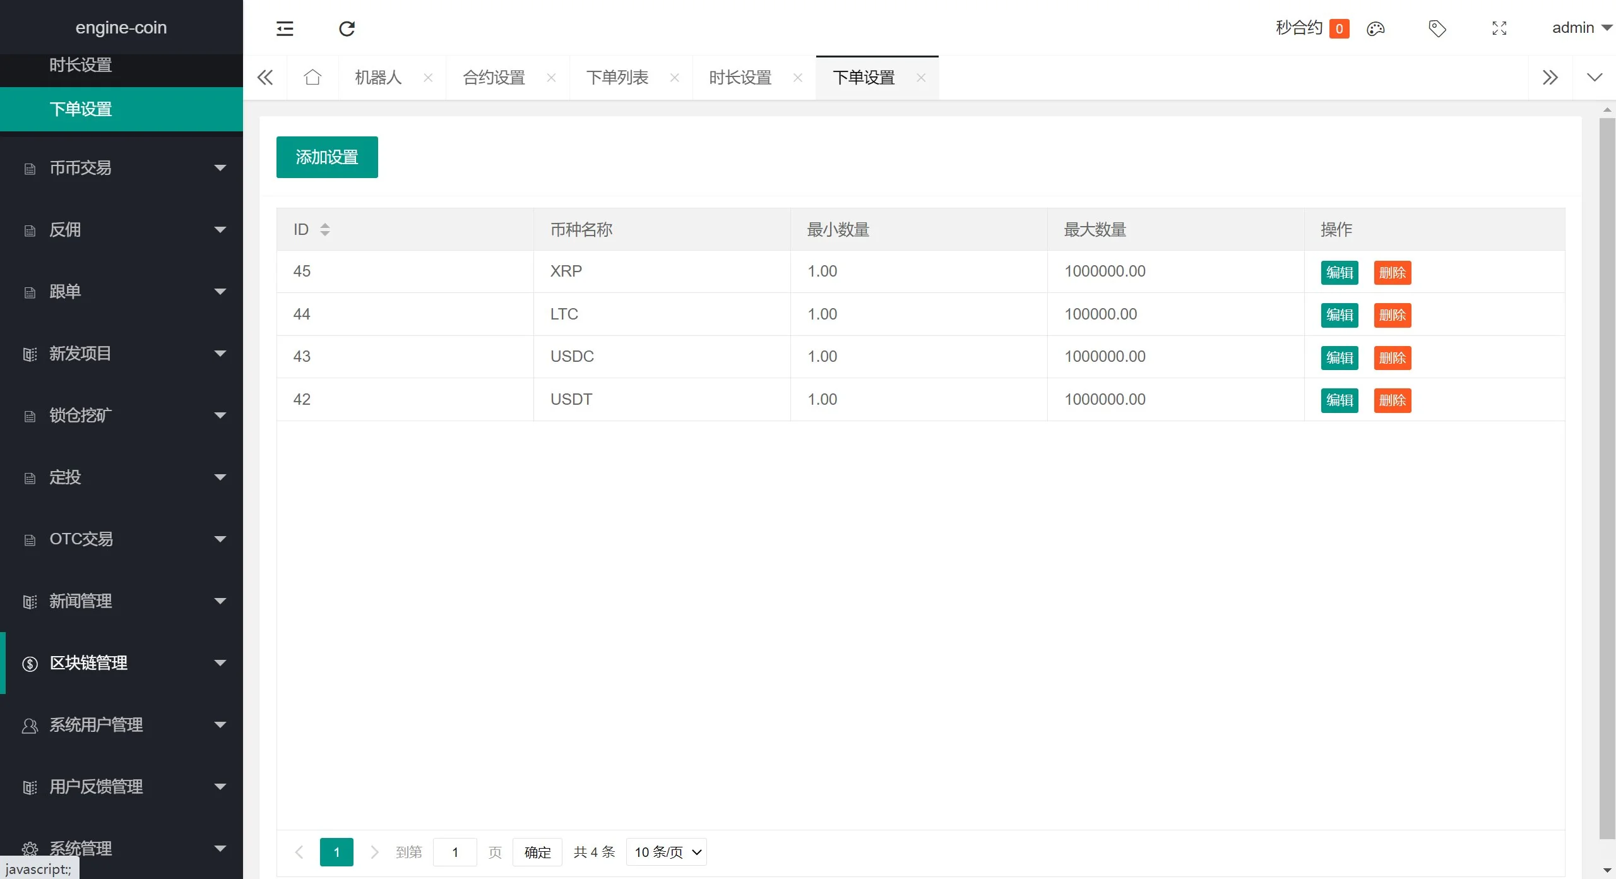Click the refresh icon in the header
This screenshot has height=879, width=1616.
347,28
